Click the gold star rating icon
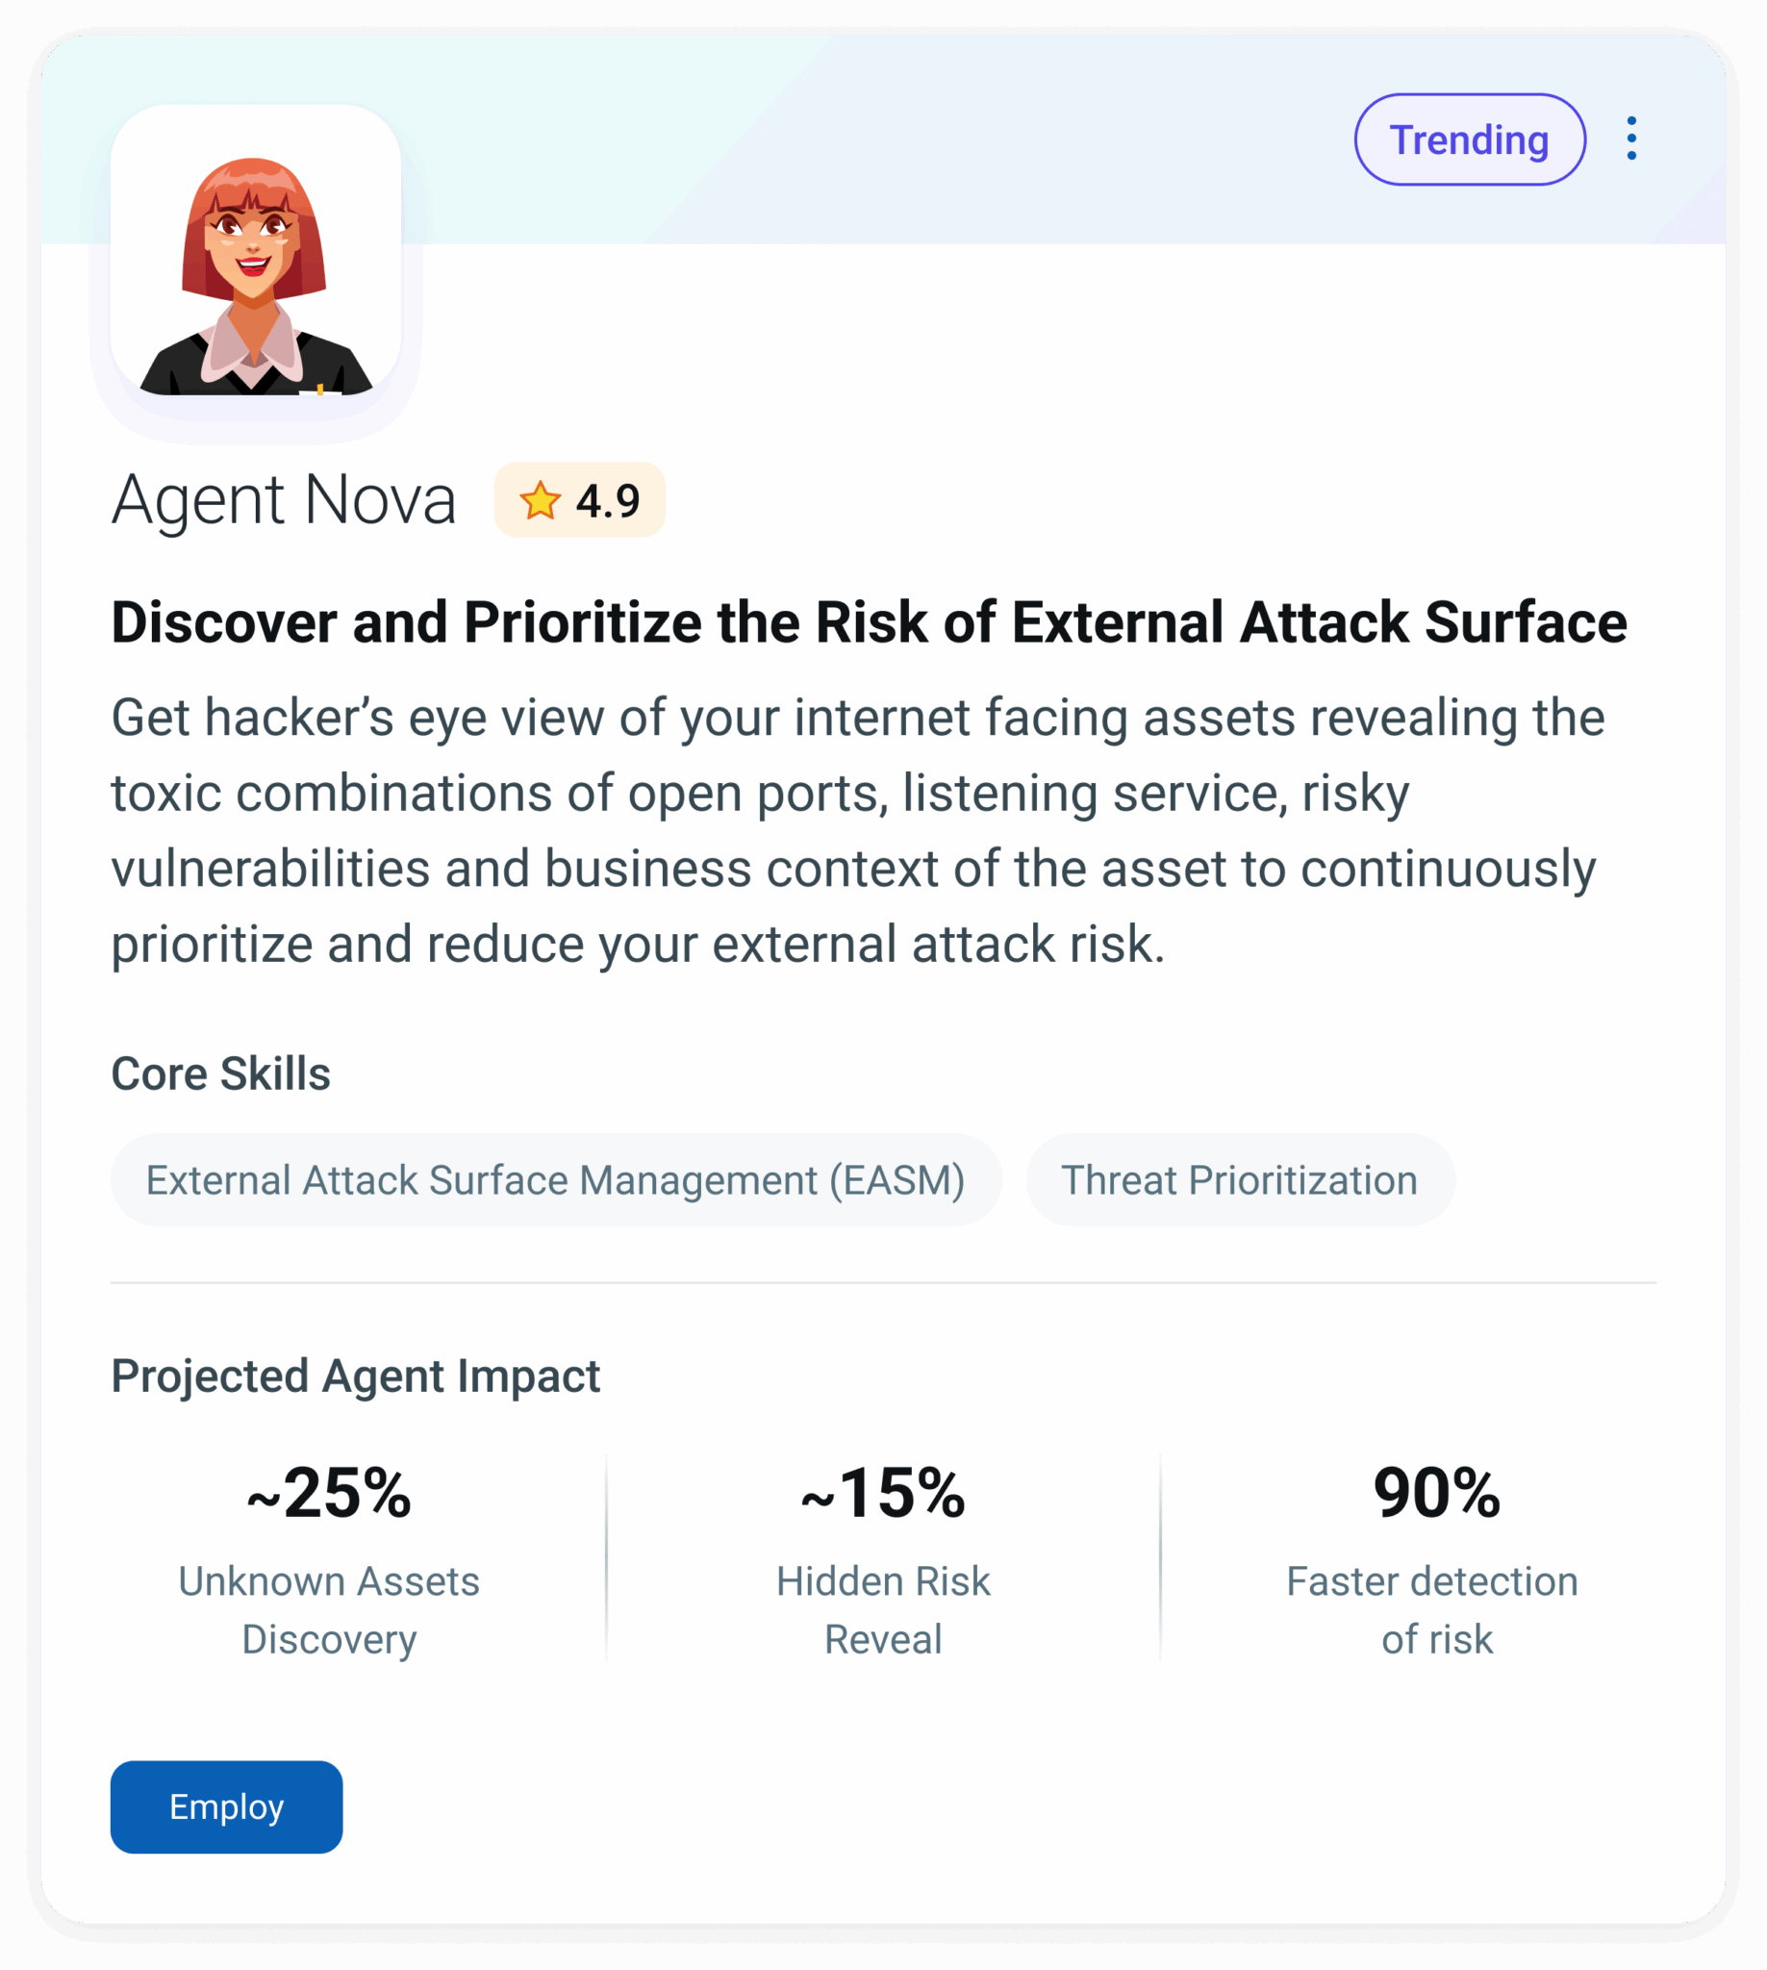Viewport: 1767px width, 1970px height. click(540, 501)
